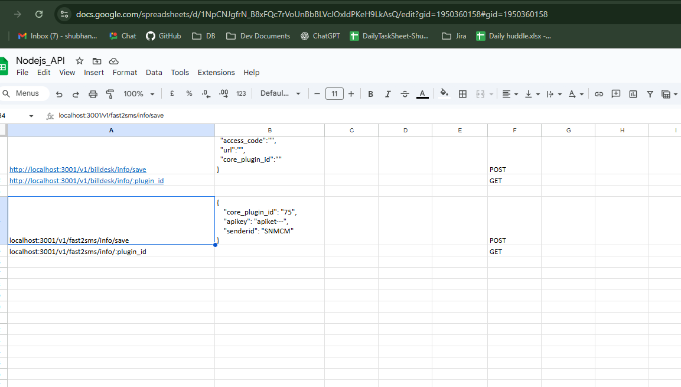Click the Insert comment icon
The image size is (681, 387).
(x=616, y=94)
